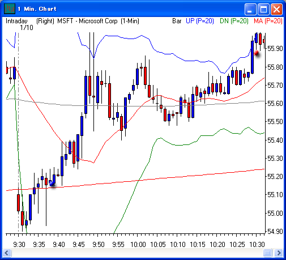Click the 9:45 time axis label
The height and width of the screenshot is (260, 286).
pos(79,245)
